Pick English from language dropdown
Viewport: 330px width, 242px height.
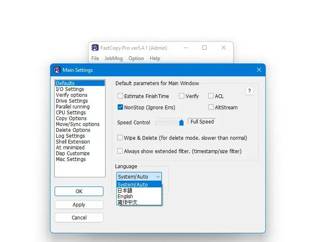(x=139, y=197)
